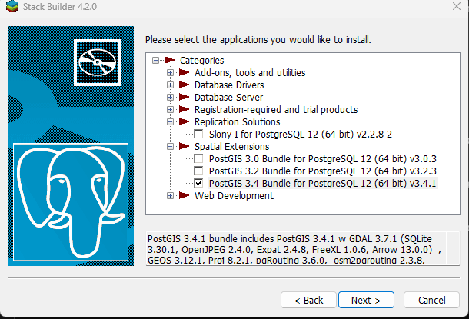Expand Add-ons, tools and utilities node
The image size is (469, 319).
tap(170, 73)
